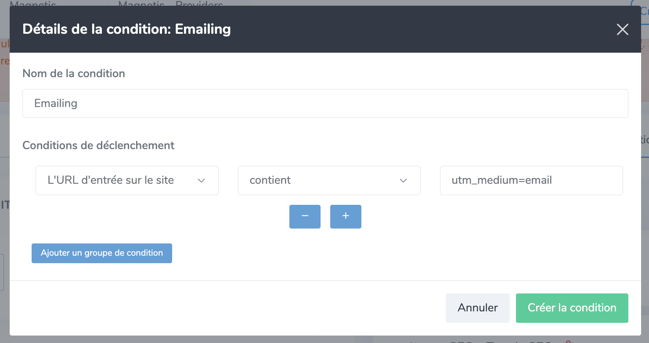Screen dimensions: 649x343
Task: Confirm with "Créer la condition"
Action: (x=572, y=308)
